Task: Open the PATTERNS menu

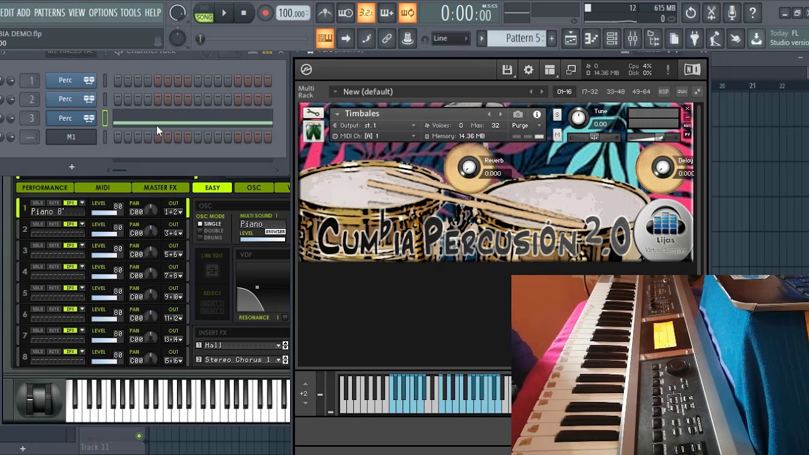Action: (49, 13)
